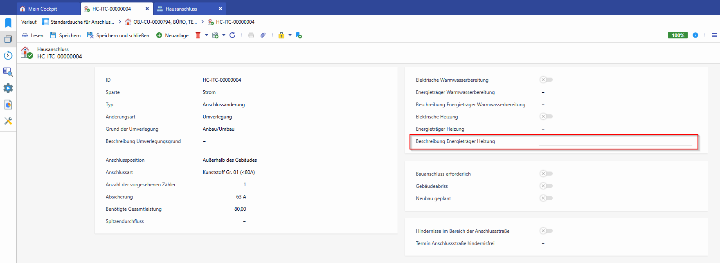Click the blue info icon
This screenshot has height=263, width=720.
pyautogui.click(x=695, y=35)
